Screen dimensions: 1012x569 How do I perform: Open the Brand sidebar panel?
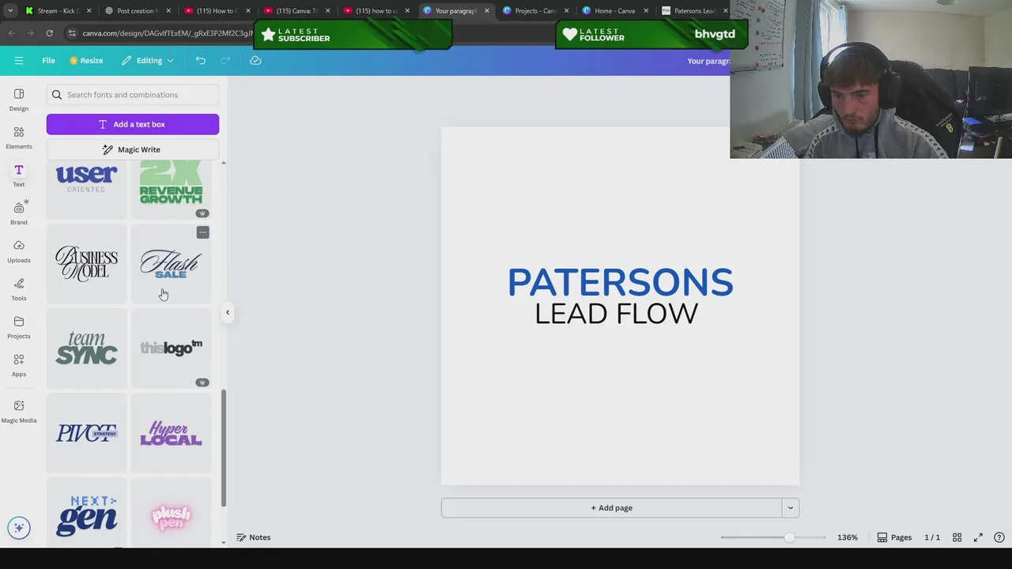click(19, 213)
